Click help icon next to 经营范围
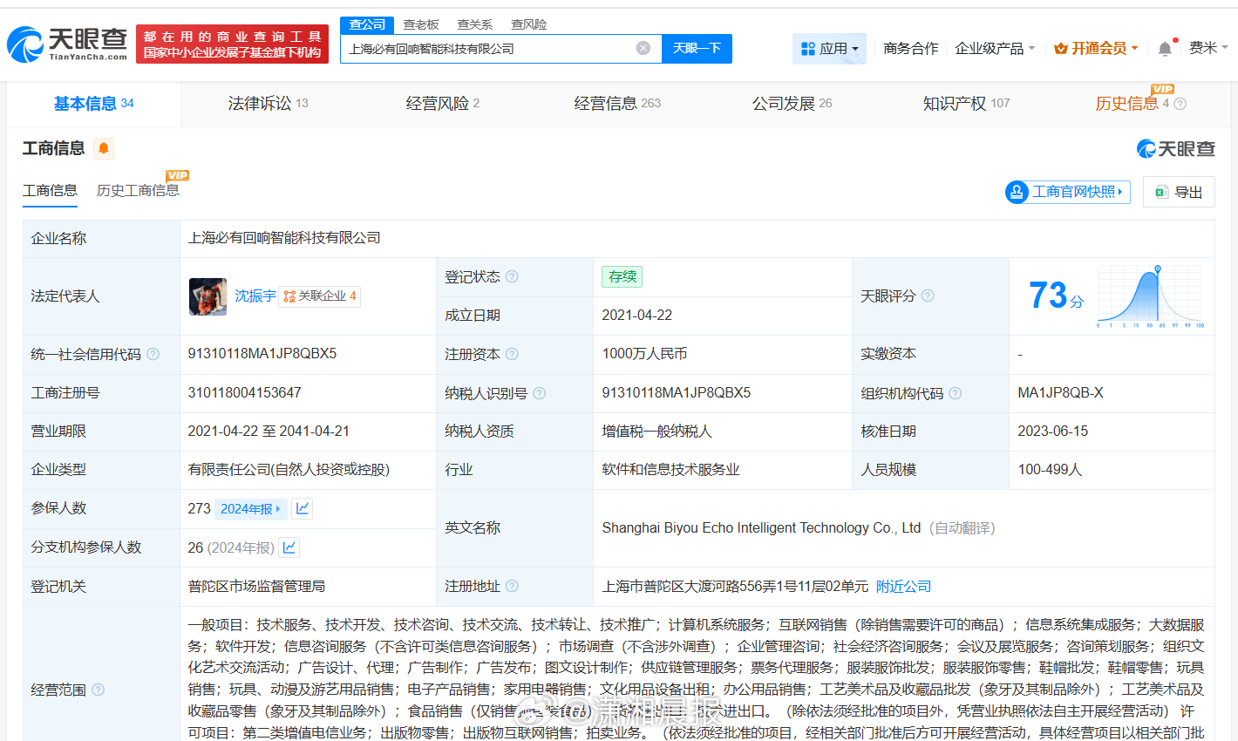The width and height of the screenshot is (1238, 741). click(x=99, y=690)
